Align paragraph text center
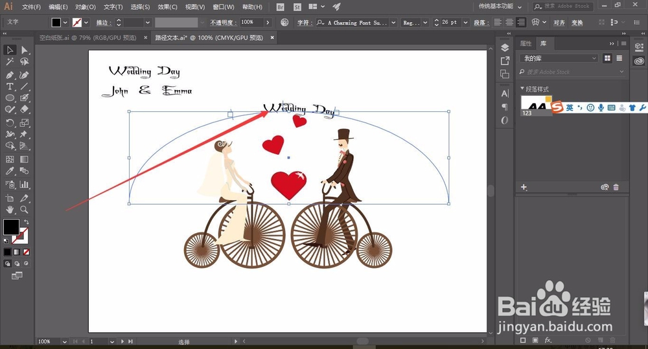The image size is (648, 349). click(509, 22)
